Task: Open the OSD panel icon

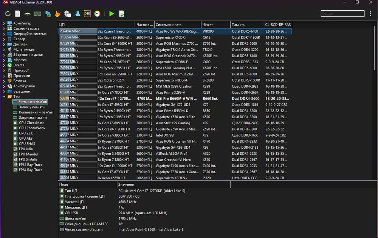Action: point(87,14)
